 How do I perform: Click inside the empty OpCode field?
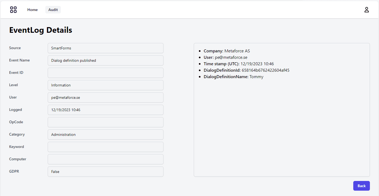pyautogui.click(x=105, y=122)
